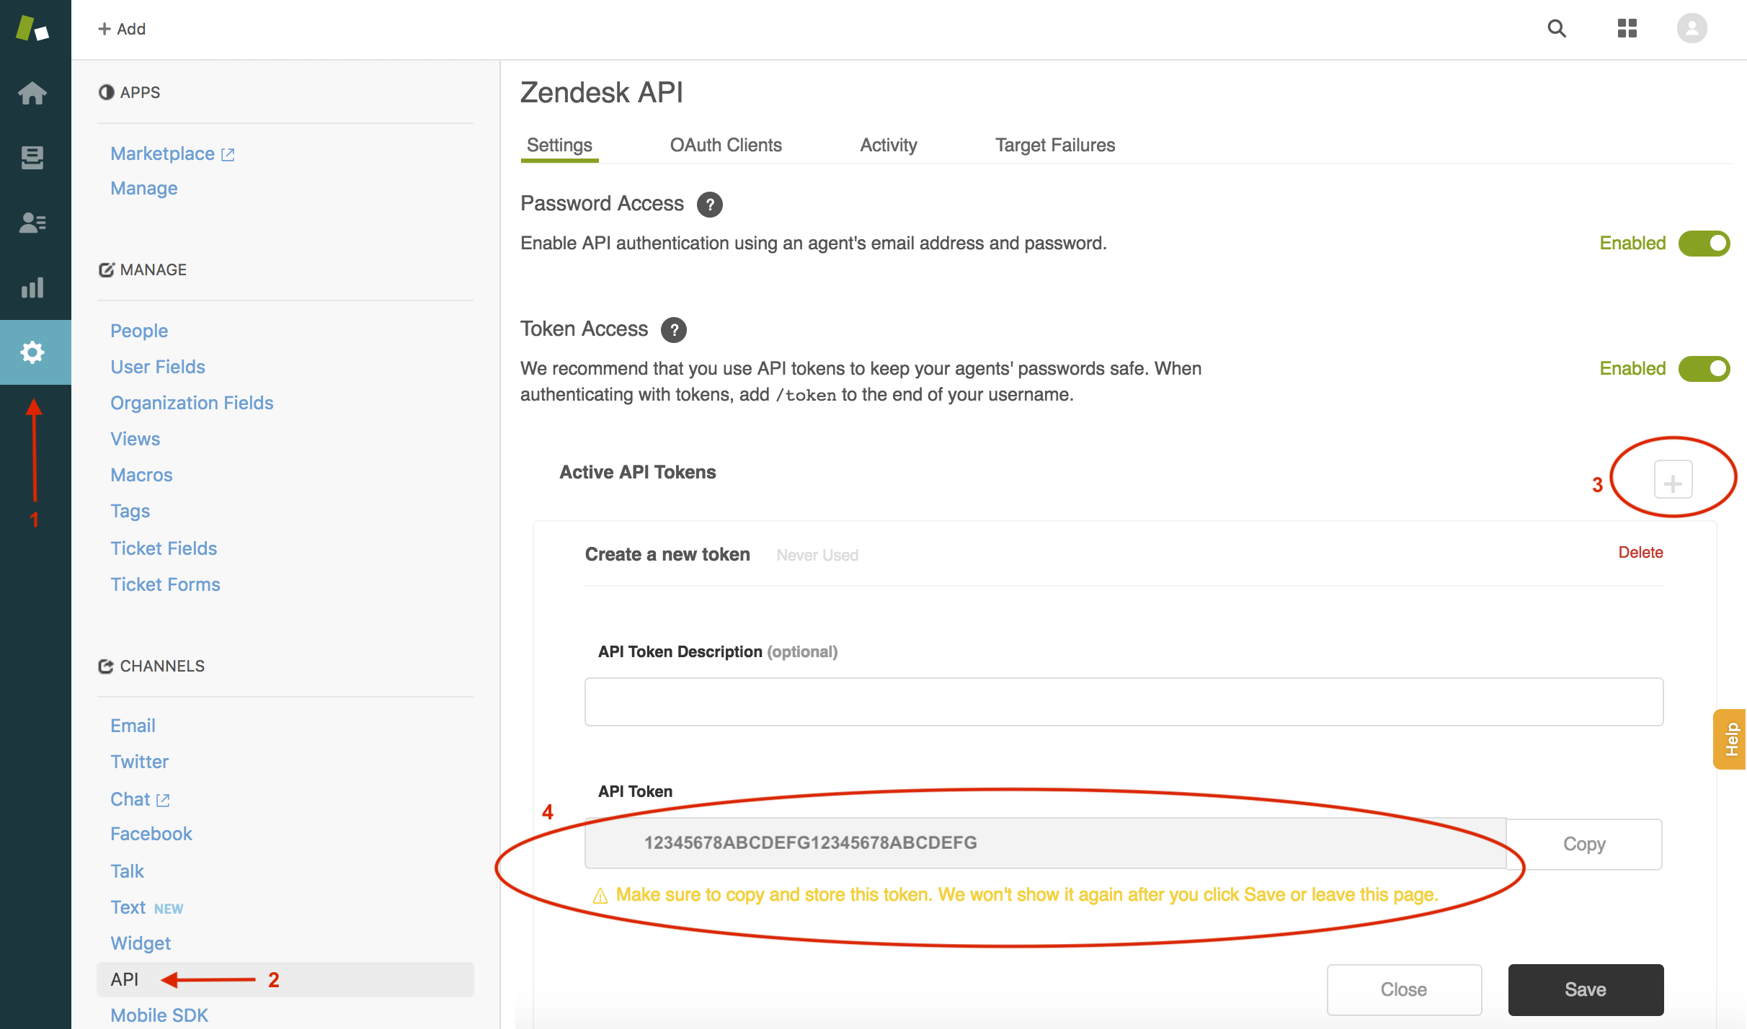Disable the Password Access toggle
Image resolution: width=1747 pixels, height=1029 pixels.
click(x=1704, y=244)
